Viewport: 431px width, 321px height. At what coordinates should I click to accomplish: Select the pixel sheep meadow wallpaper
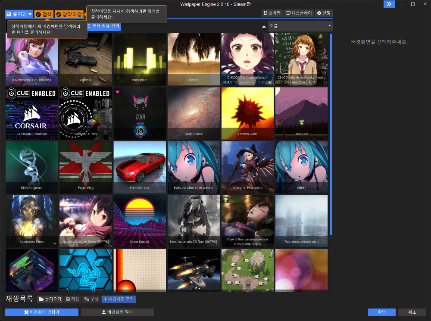247,271
